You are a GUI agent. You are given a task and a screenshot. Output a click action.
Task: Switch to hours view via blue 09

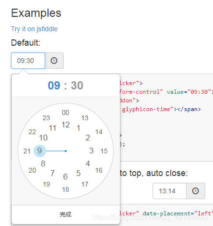coord(54,86)
